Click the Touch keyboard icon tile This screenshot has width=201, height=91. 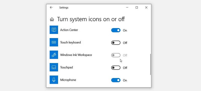coord(54,42)
